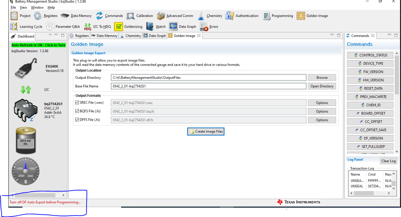Open the Golden Image toolbar icon
This screenshot has height=217, width=401.
pyautogui.click(x=301, y=16)
